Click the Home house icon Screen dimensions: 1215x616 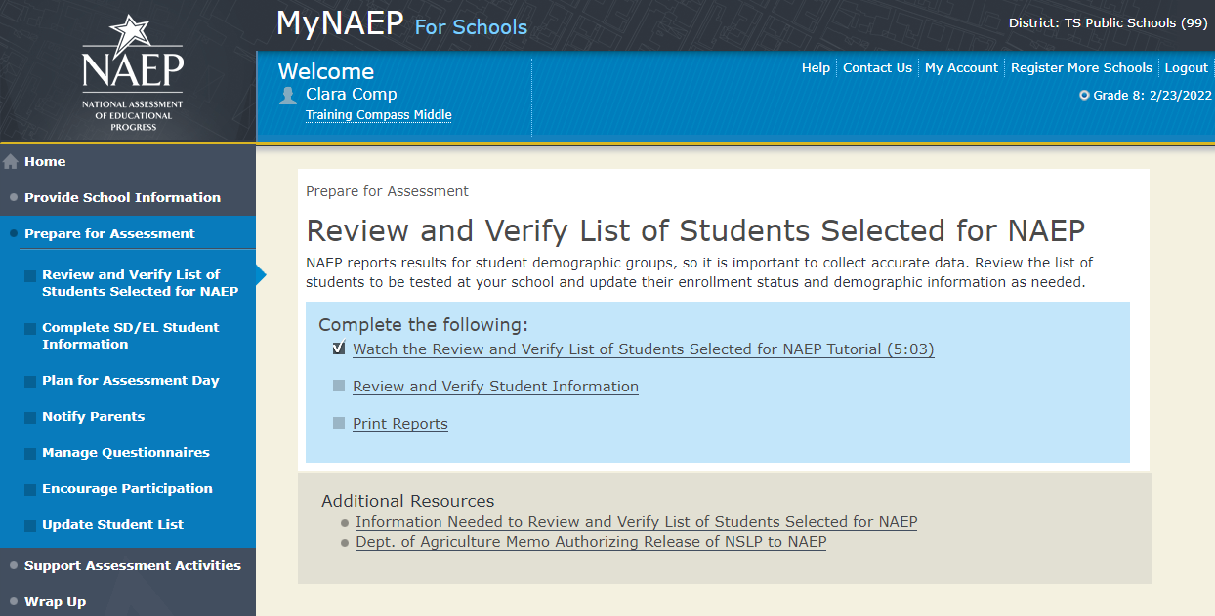(11, 162)
